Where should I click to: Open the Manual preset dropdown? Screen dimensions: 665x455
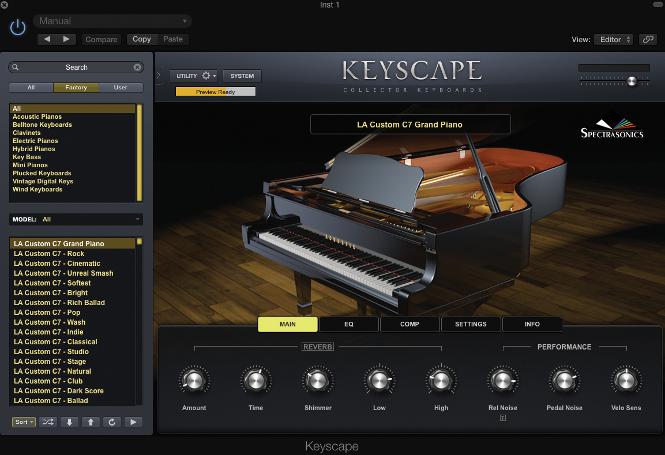[112, 21]
